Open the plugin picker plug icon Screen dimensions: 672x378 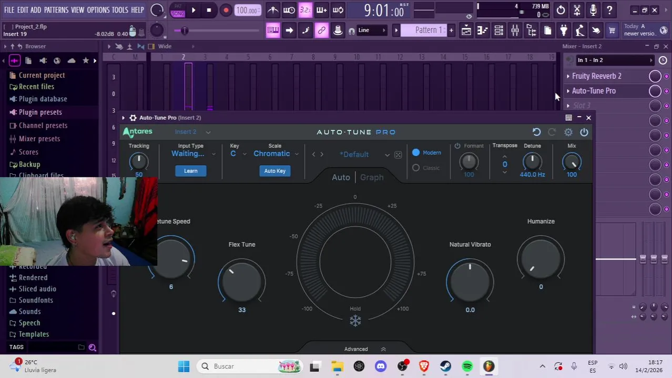564,30
